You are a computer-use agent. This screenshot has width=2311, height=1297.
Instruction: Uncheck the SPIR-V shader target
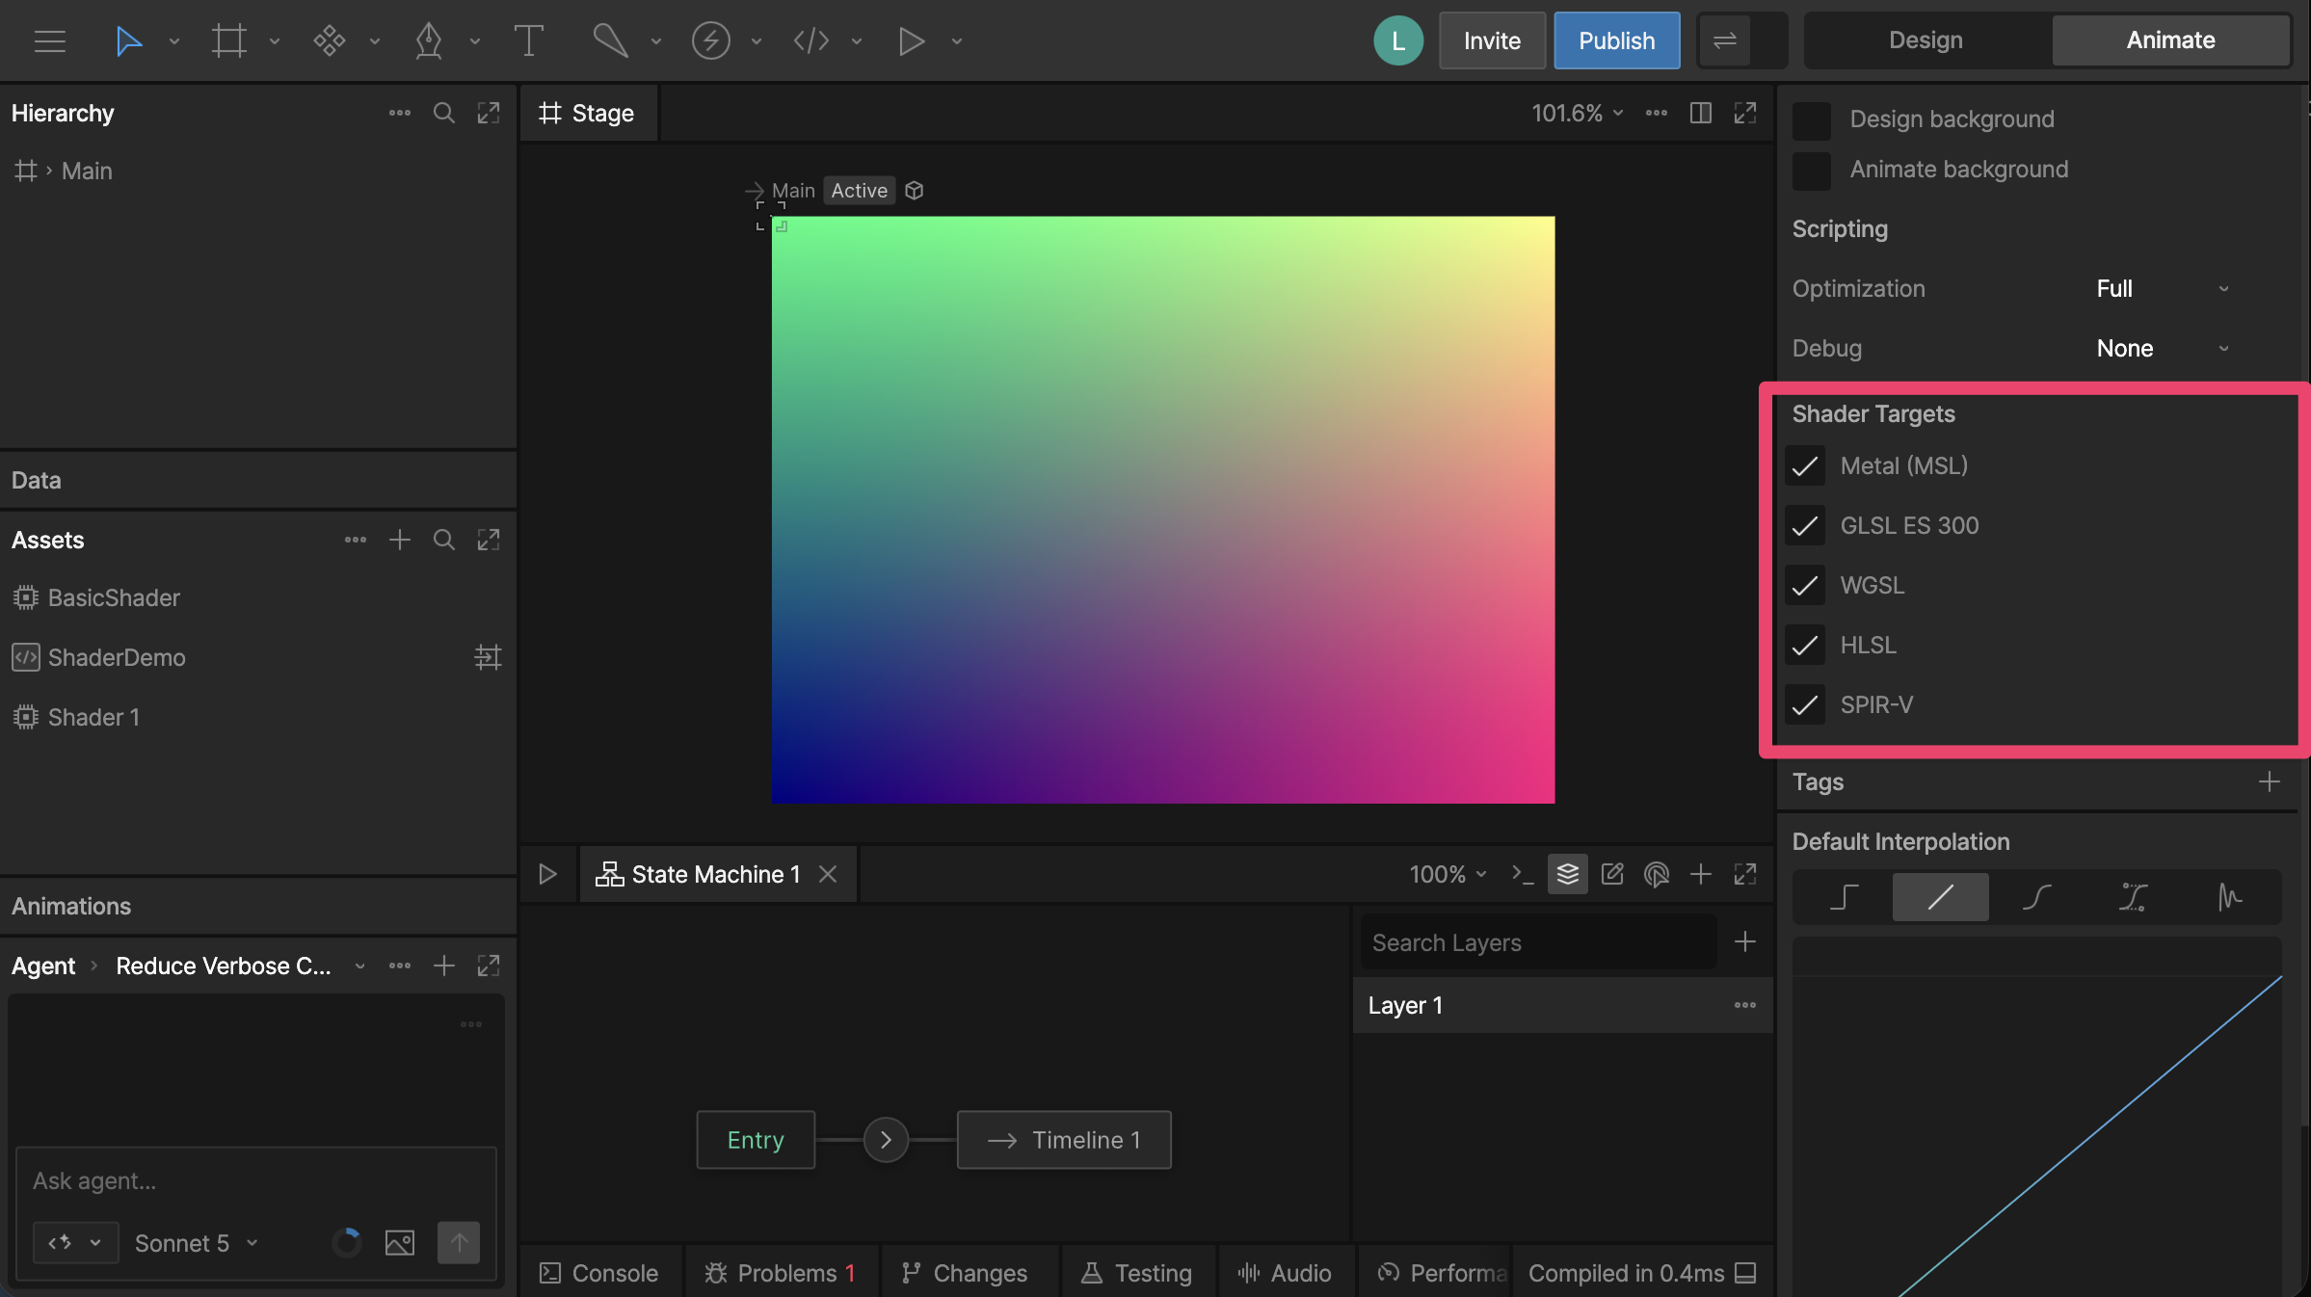point(1805,705)
